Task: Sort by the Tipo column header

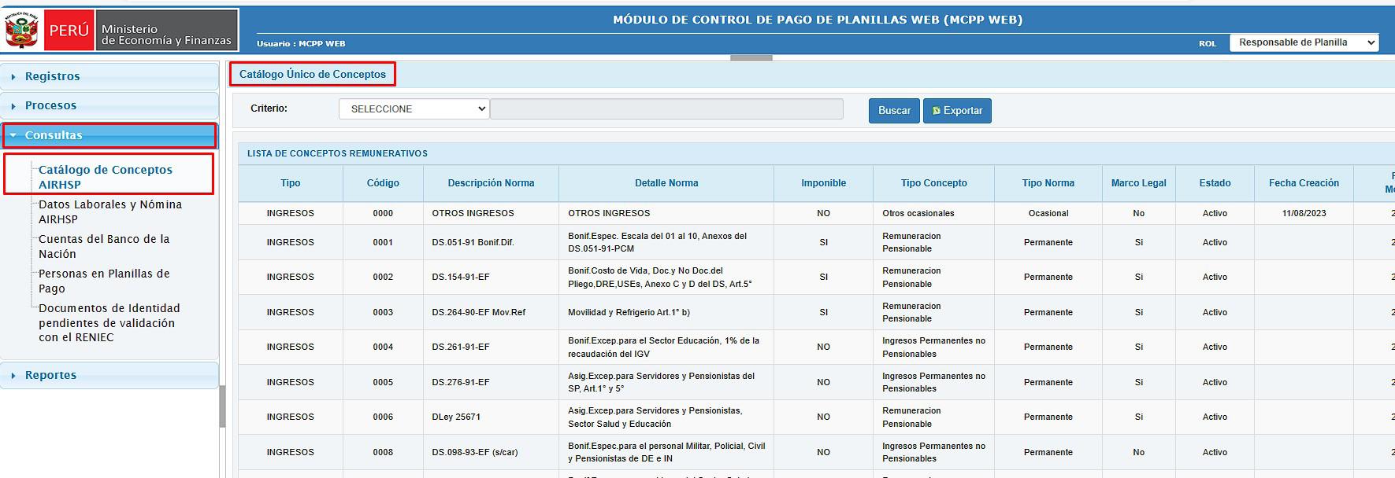Action: [291, 183]
